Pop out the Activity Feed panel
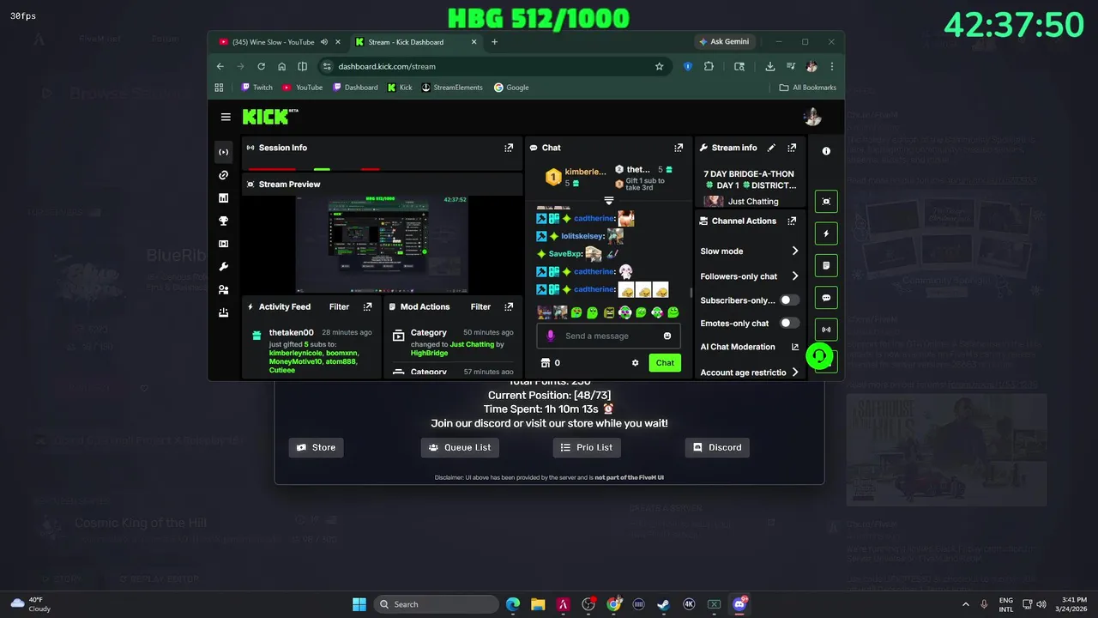This screenshot has height=618, width=1098. (x=368, y=306)
